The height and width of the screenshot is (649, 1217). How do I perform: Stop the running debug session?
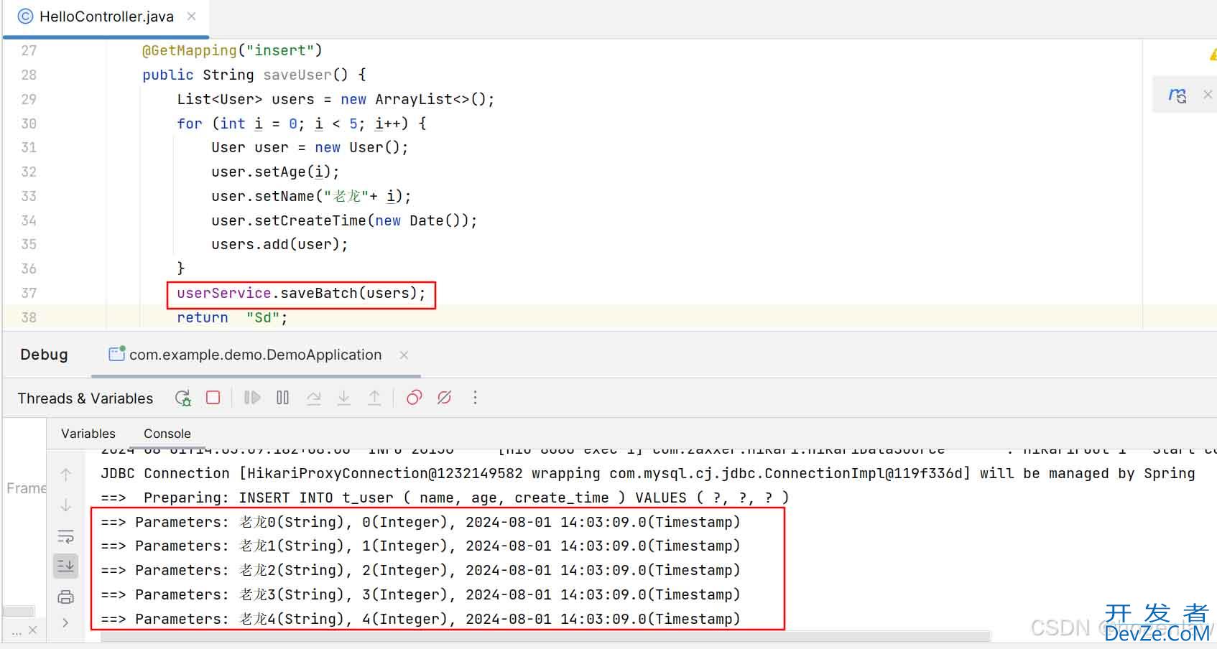[213, 397]
